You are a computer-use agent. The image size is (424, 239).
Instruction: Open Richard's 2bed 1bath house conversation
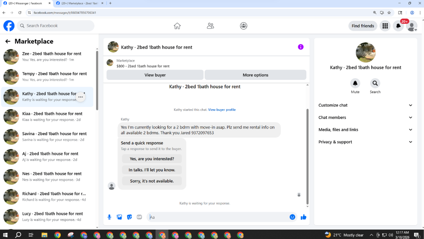pyautogui.click(x=47, y=197)
